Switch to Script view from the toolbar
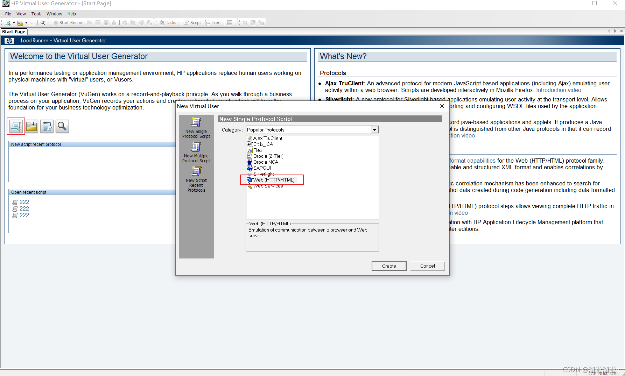 pyautogui.click(x=193, y=23)
